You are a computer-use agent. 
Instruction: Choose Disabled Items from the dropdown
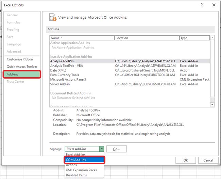84,175
